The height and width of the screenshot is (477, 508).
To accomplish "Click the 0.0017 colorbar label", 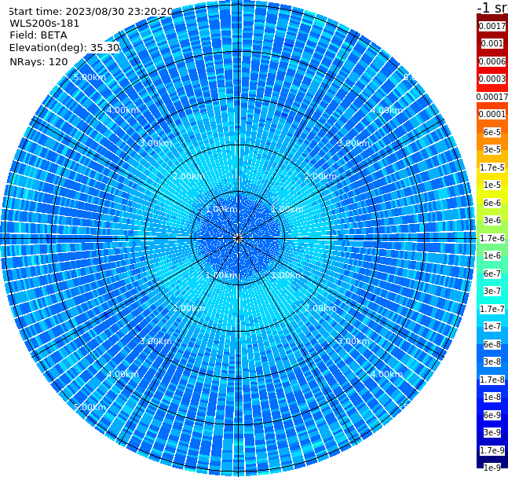I will coord(492,26).
